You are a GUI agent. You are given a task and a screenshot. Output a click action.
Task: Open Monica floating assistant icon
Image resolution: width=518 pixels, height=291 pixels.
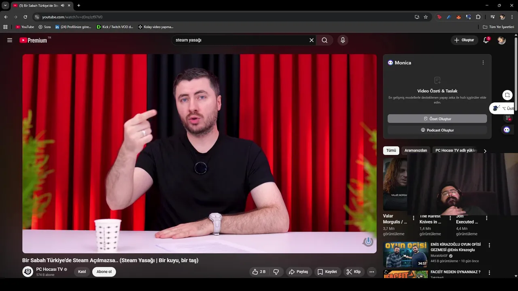pos(507,130)
